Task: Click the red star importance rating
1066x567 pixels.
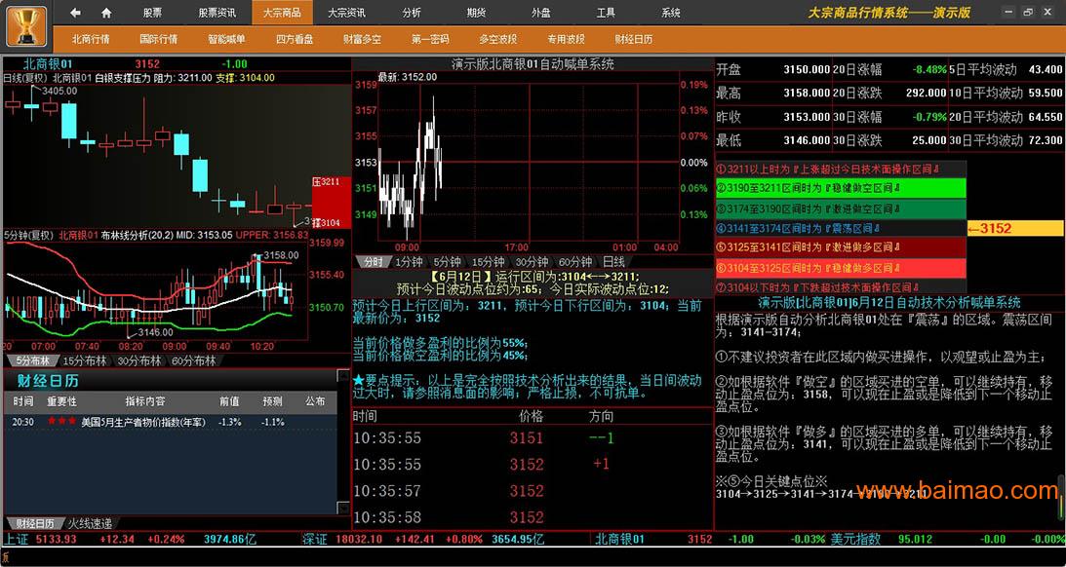Action: (x=62, y=422)
